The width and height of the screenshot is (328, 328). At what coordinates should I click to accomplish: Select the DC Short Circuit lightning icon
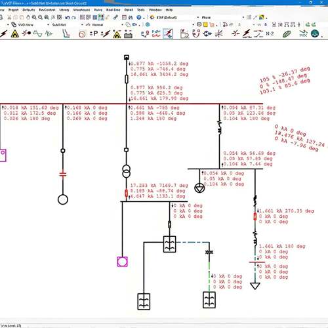[106, 33]
